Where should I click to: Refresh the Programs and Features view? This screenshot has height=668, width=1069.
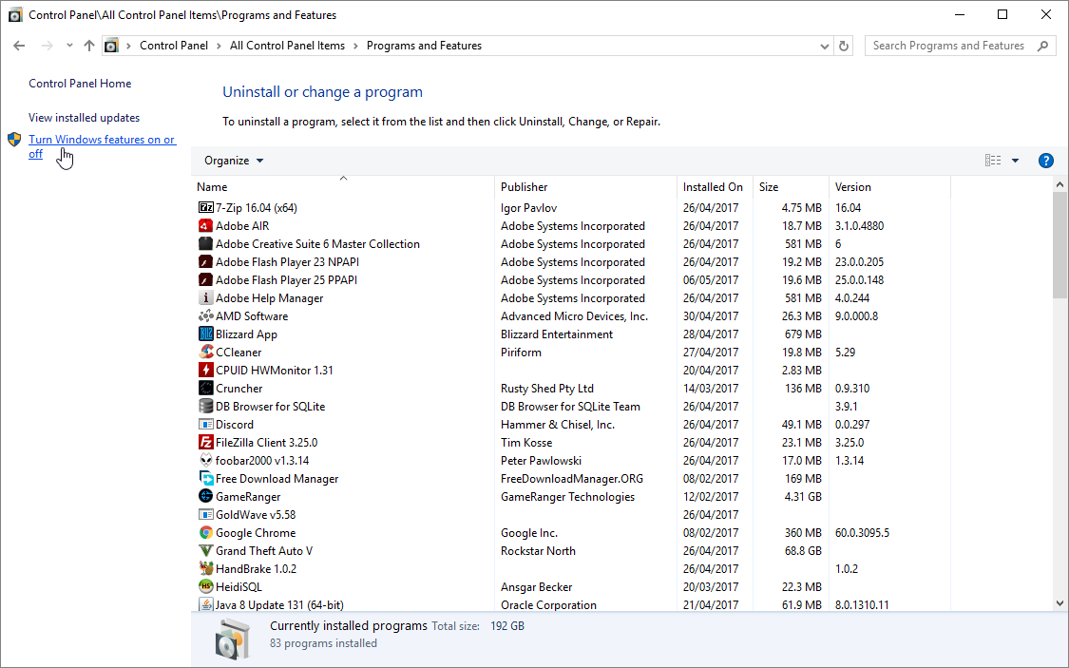tap(844, 46)
